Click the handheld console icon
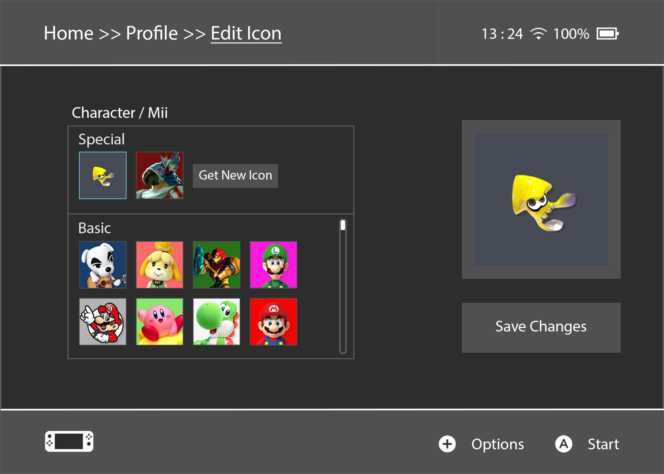The width and height of the screenshot is (664, 474). tap(69, 441)
